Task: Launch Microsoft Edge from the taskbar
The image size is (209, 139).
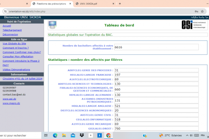Action: (x=55, y=136)
